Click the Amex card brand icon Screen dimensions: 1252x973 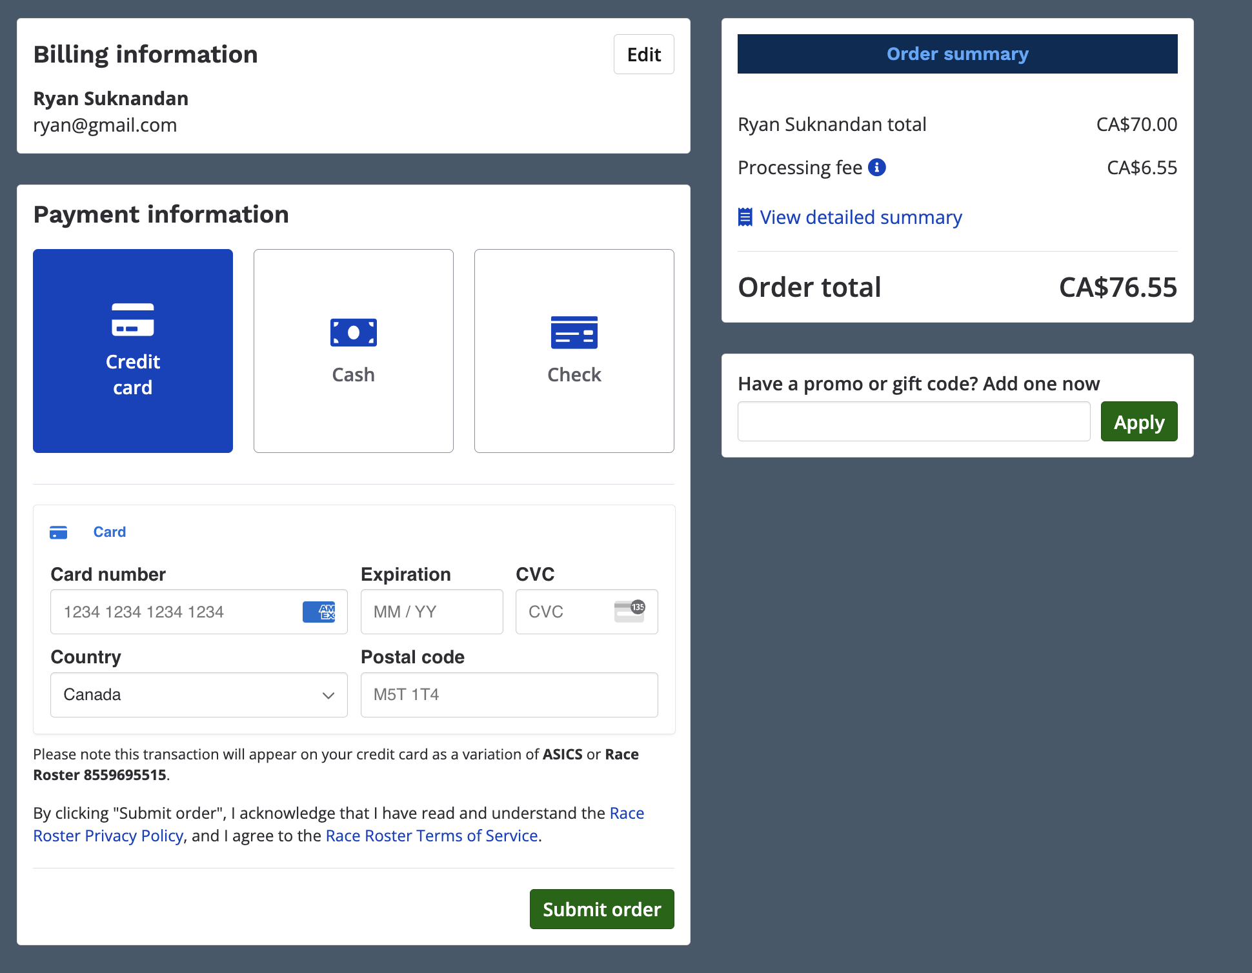pyautogui.click(x=319, y=612)
